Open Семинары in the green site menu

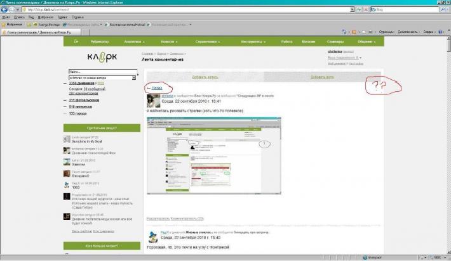[335, 42]
